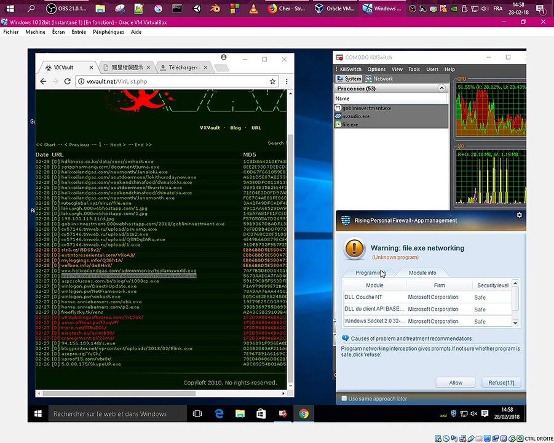Click Chrome's horizontal scrollbar thumb
This screenshot has width=554, height=443.
coord(119,393)
